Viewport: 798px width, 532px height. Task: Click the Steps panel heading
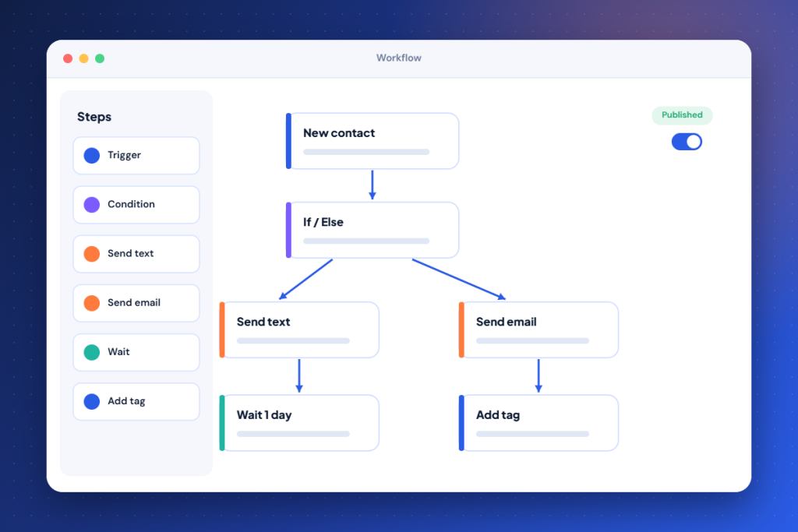pos(94,117)
